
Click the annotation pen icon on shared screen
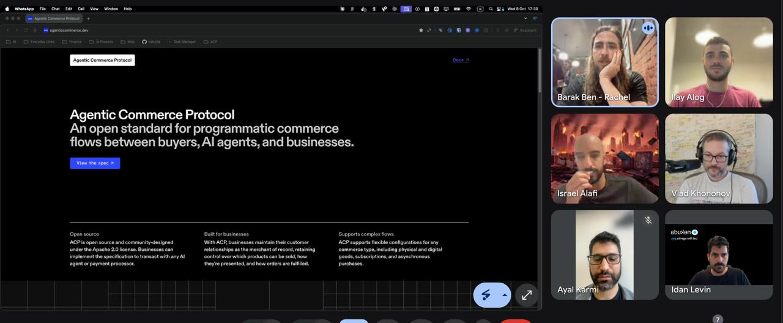[x=486, y=295]
